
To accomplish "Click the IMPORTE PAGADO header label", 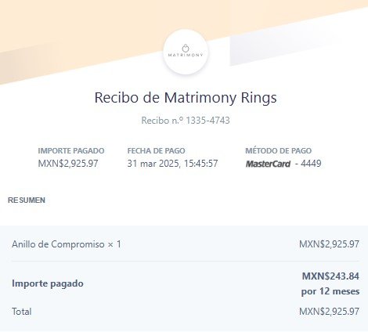I will click(71, 150).
